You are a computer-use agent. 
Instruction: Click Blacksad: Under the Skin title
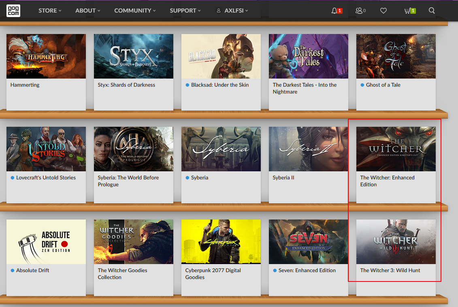[220, 85]
